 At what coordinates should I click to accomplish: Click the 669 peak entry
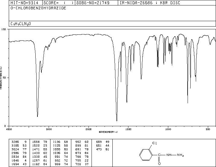pos(99,142)
